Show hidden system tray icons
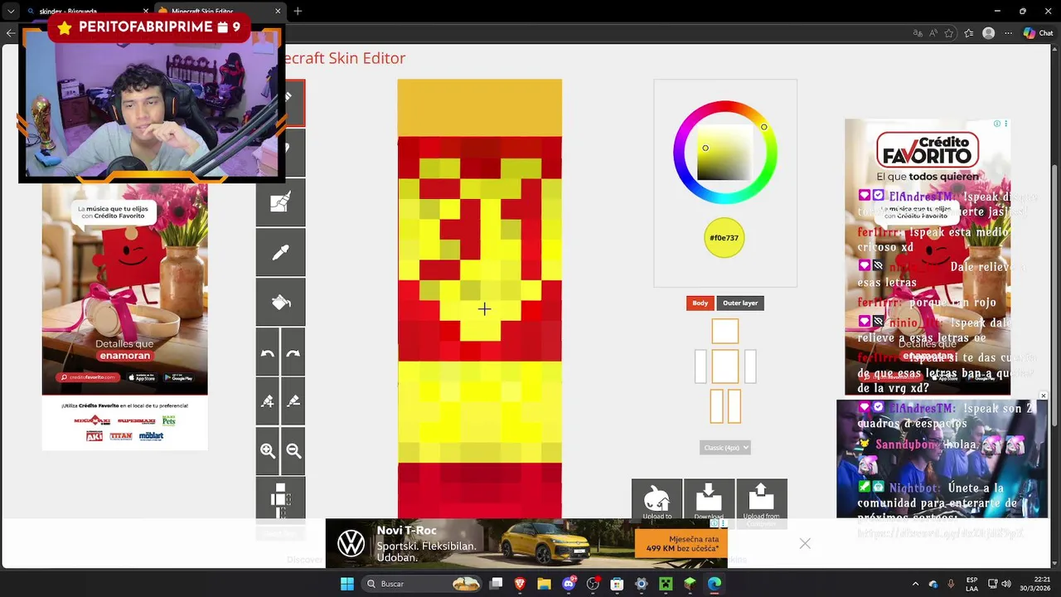This screenshot has height=597, width=1061. point(915,584)
